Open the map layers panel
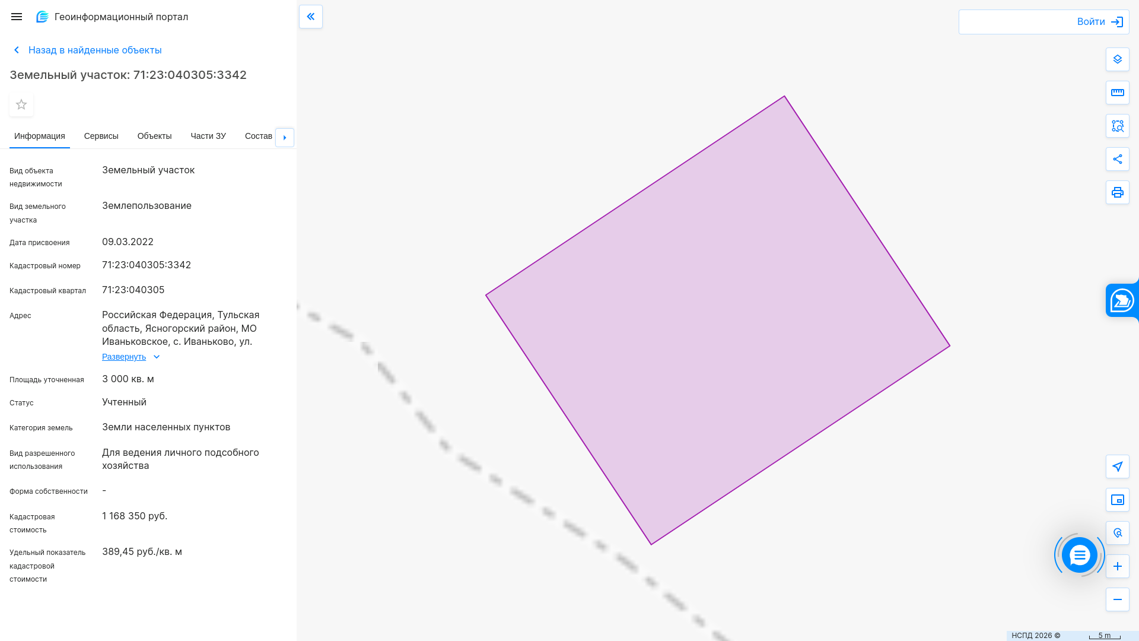1139x641 pixels. pyautogui.click(x=1118, y=59)
